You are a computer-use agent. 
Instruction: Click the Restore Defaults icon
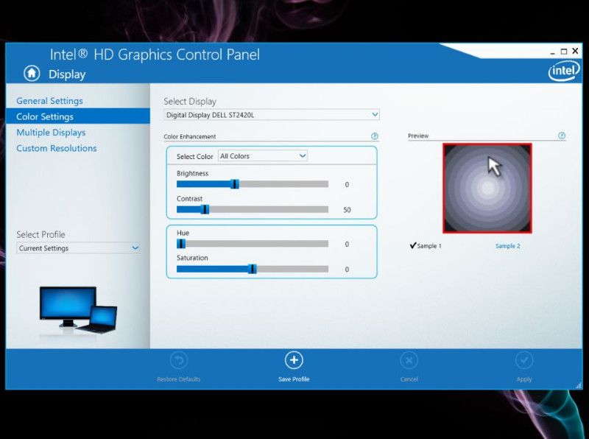179,361
